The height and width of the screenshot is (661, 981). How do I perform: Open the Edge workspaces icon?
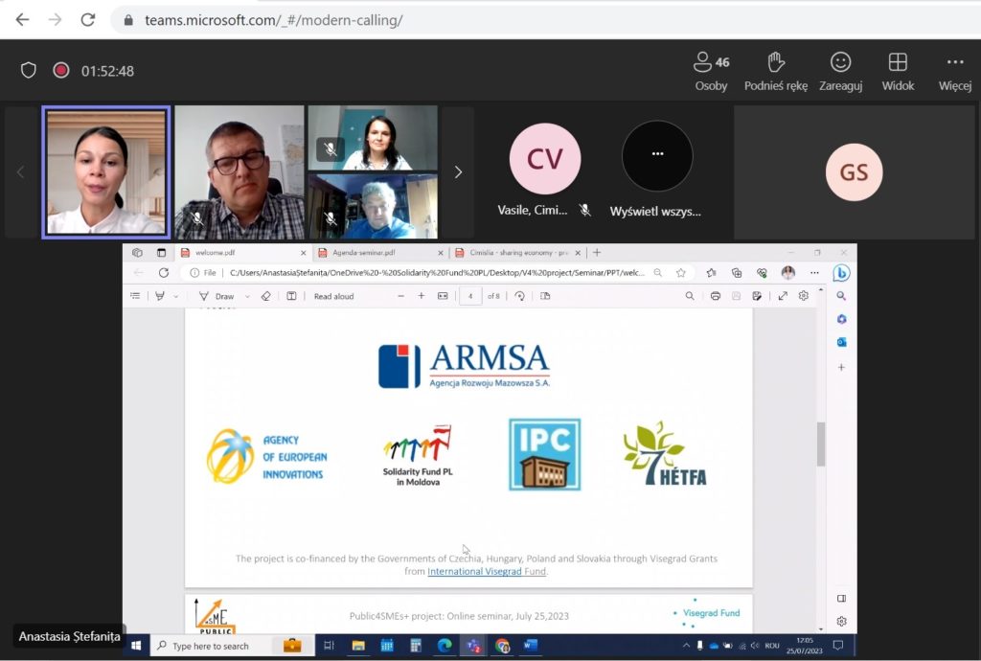(x=137, y=253)
